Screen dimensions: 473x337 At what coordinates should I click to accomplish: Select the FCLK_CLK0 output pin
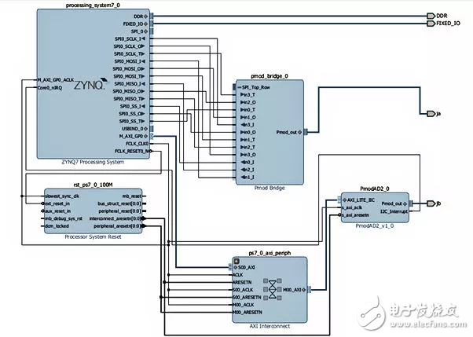point(135,144)
